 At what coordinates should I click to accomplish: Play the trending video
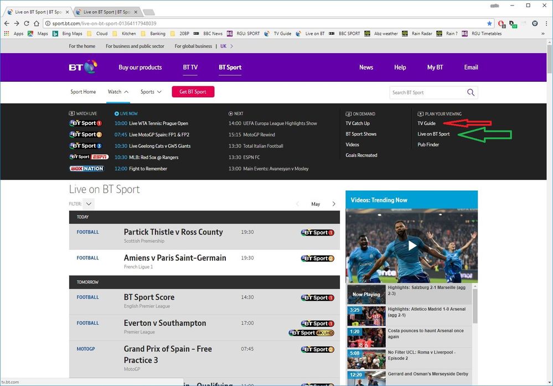click(x=411, y=246)
